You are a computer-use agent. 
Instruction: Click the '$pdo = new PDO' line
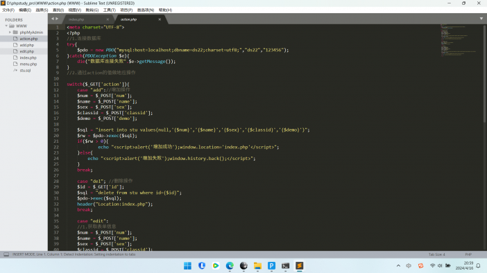tap(183, 50)
